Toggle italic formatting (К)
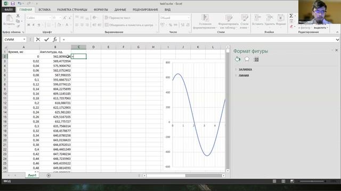 [34, 25]
